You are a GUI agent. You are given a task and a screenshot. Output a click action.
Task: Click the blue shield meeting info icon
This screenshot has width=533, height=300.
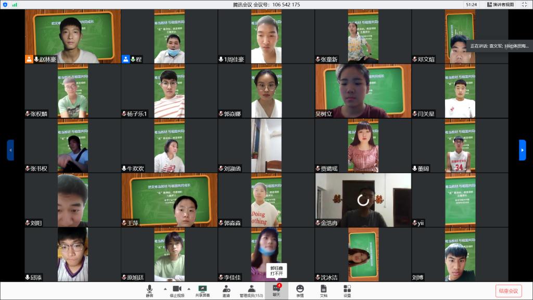pyautogui.click(x=5, y=5)
